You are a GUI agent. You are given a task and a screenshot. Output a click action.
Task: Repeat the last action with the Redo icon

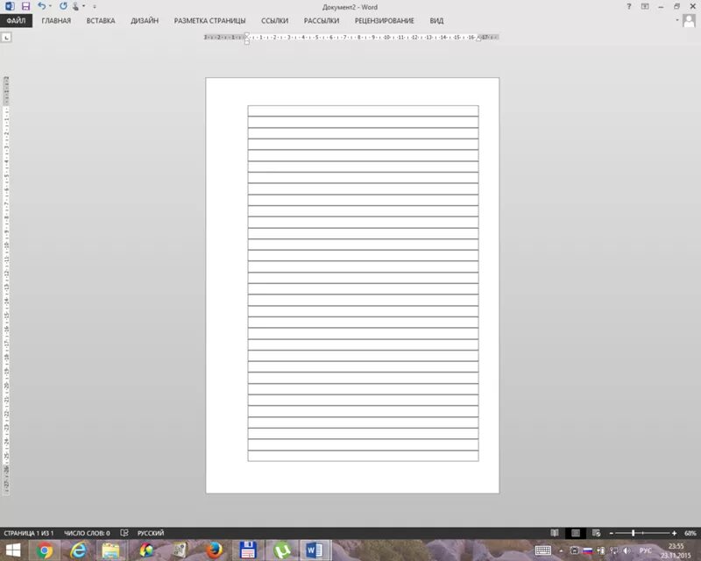tap(63, 6)
